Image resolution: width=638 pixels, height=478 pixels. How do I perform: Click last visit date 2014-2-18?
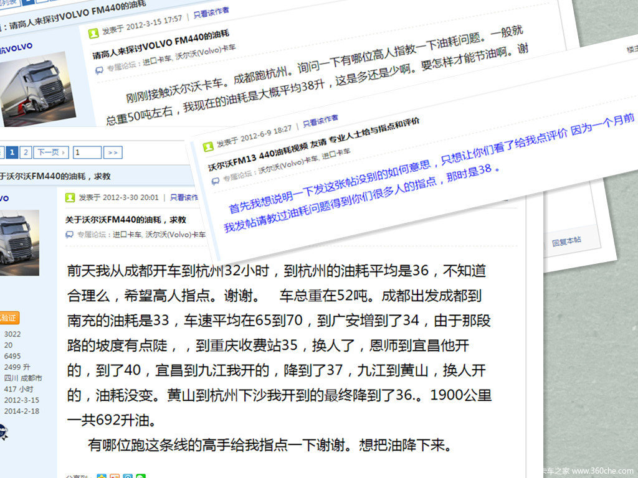pyautogui.click(x=22, y=411)
